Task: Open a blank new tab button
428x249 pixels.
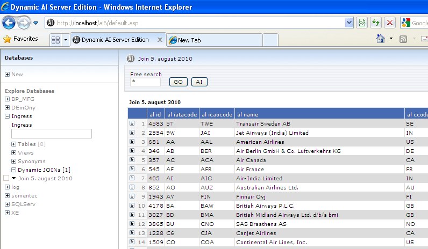Action: [x=270, y=40]
